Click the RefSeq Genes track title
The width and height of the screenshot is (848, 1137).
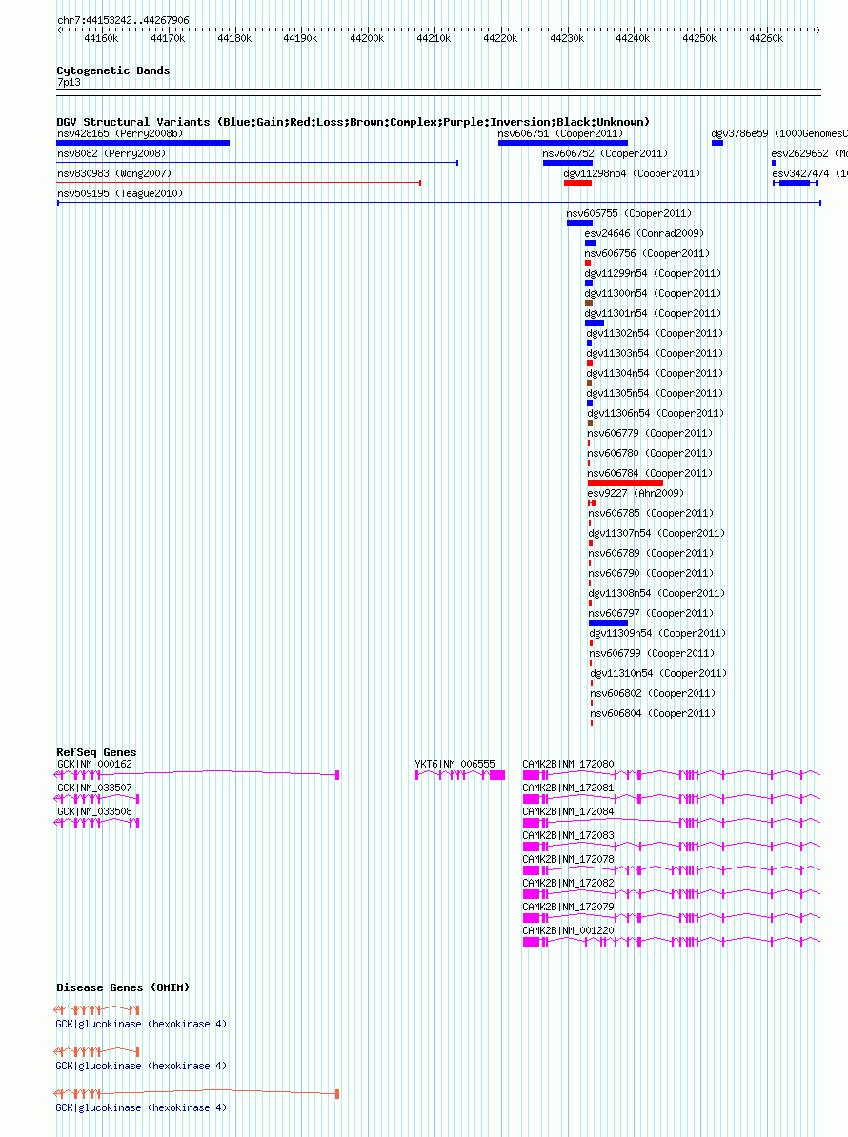pyautogui.click(x=96, y=752)
